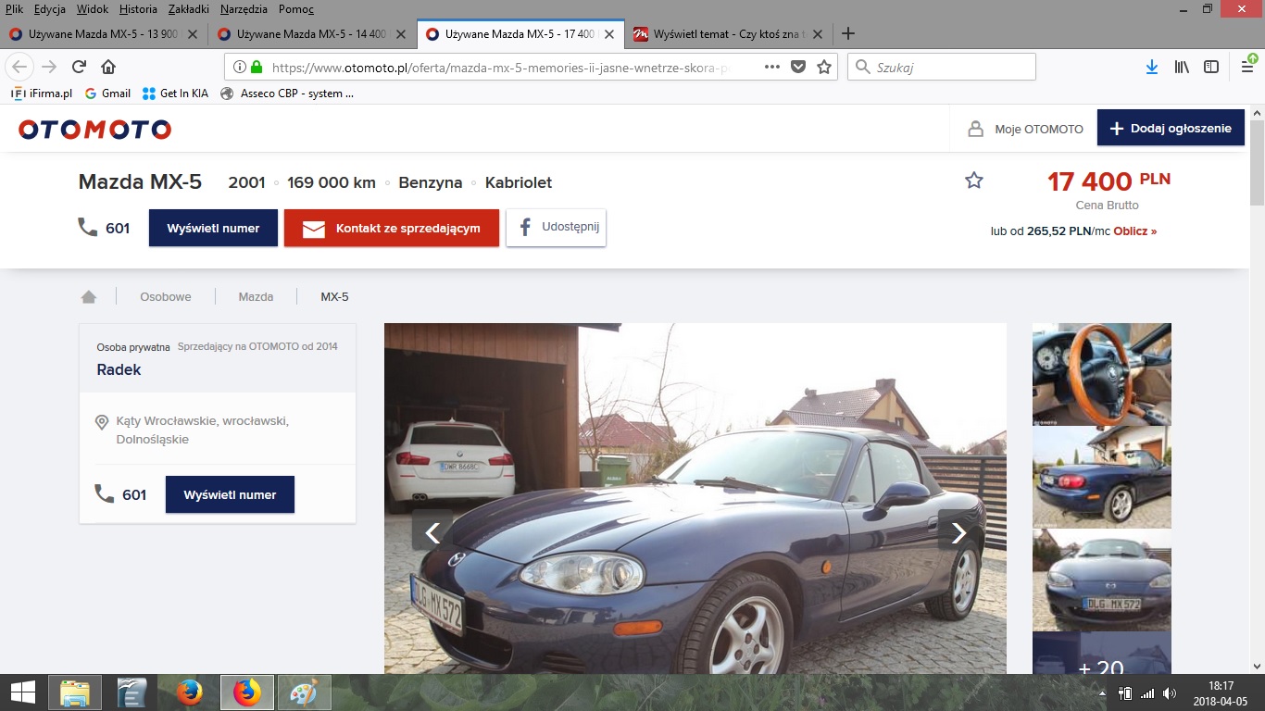Click the taskbar volume icon
Viewport: 1265px width, 711px height.
coord(1170,692)
